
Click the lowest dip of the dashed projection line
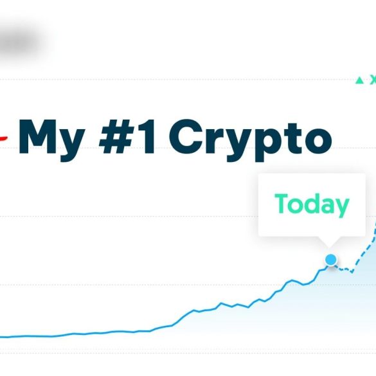[x=352, y=272]
